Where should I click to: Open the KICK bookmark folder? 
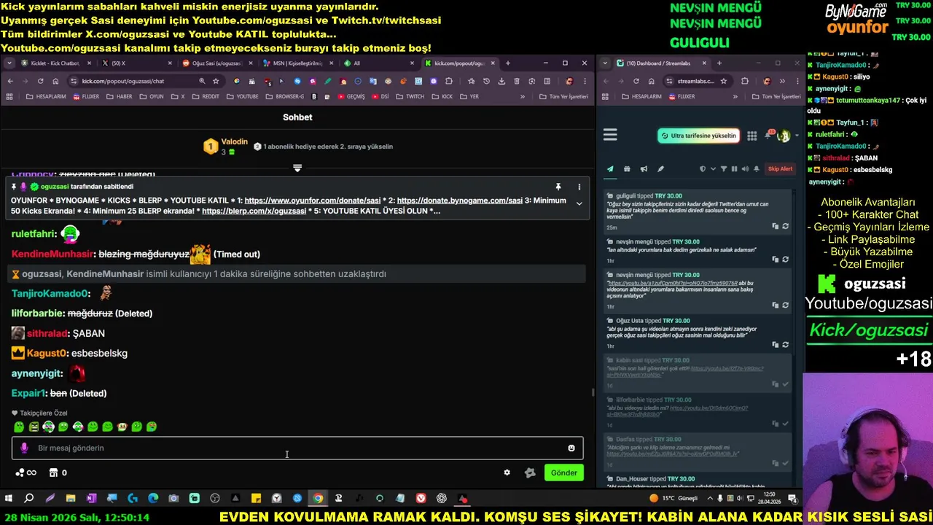(x=442, y=96)
